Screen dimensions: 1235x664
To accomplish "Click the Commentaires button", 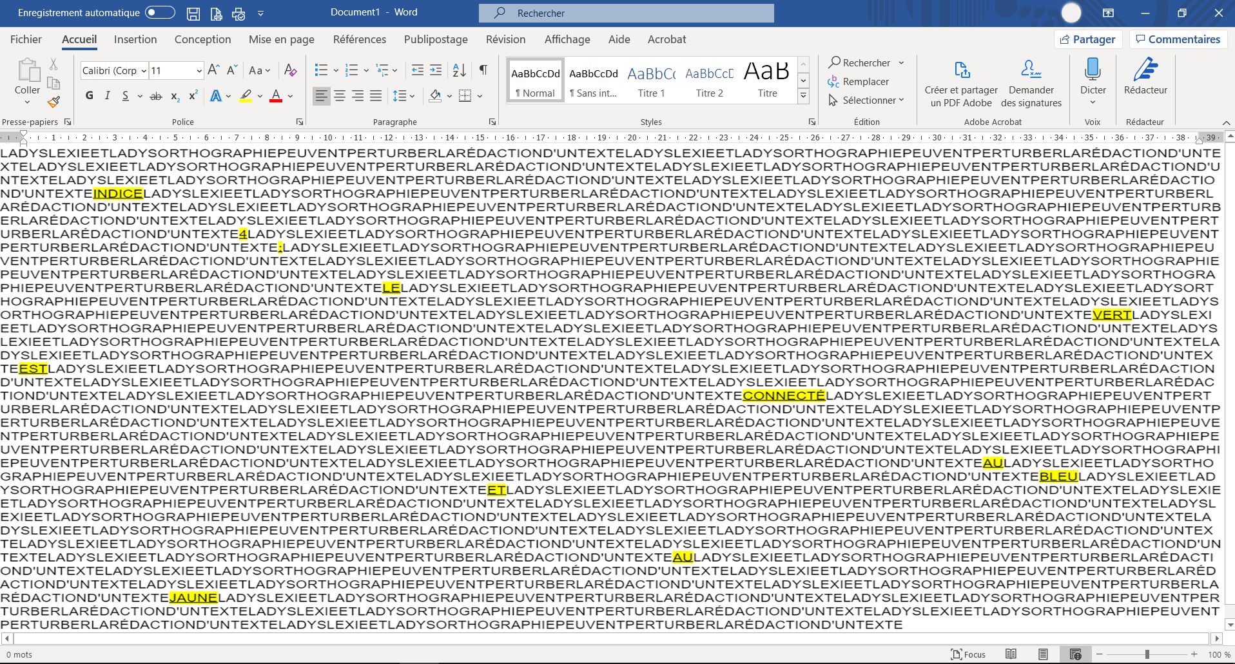I will [x=1177, y=39].
